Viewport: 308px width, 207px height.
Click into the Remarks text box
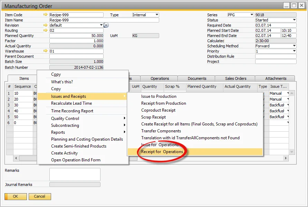click(75, 175)
